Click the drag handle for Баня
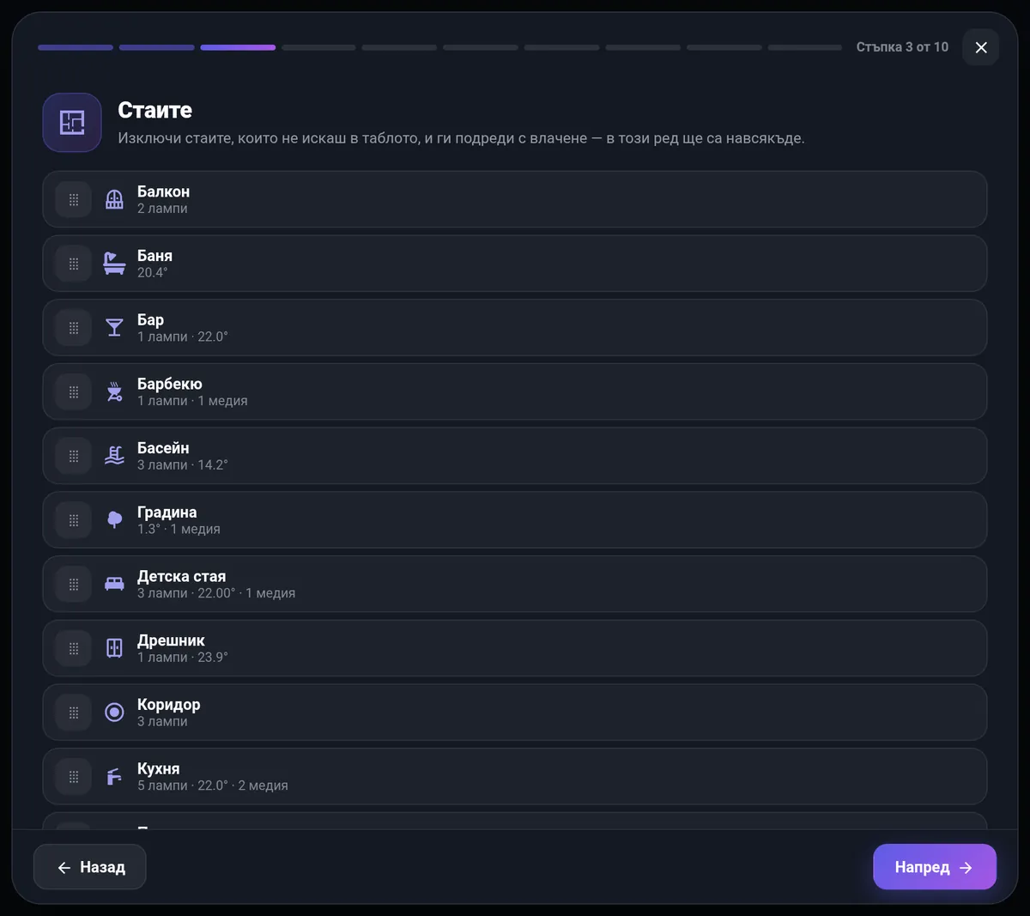Screen dimensions: 1030x916 click(x=74, y=264)
